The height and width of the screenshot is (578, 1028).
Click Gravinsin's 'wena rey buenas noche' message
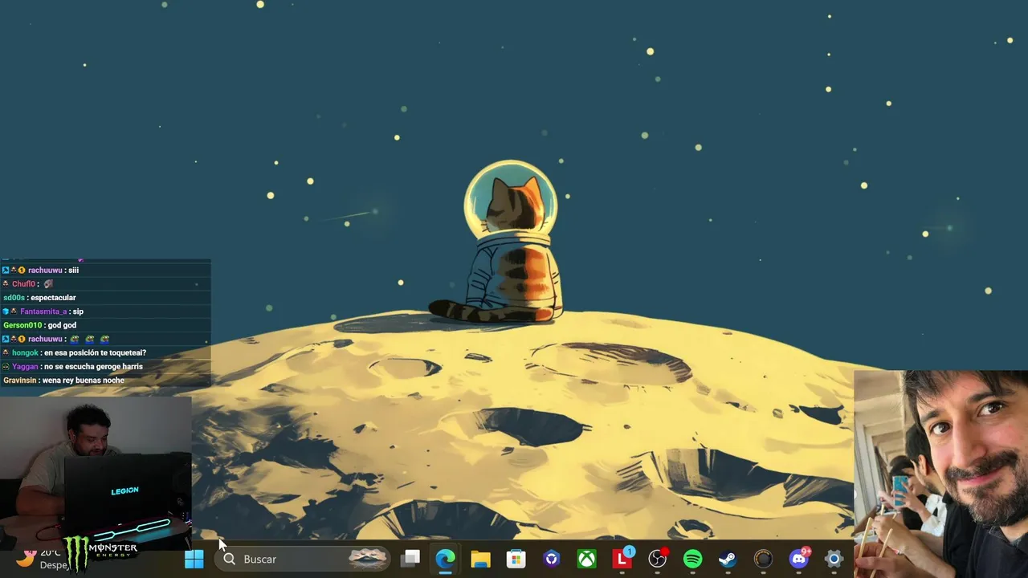[84, 381]
